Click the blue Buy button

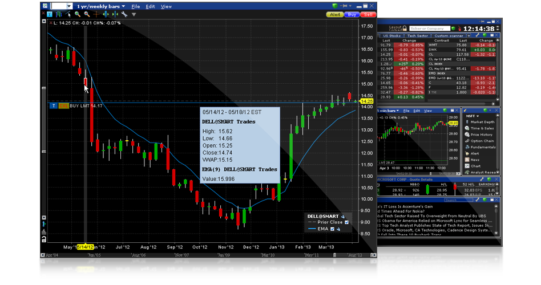click(x=352, y=14)
